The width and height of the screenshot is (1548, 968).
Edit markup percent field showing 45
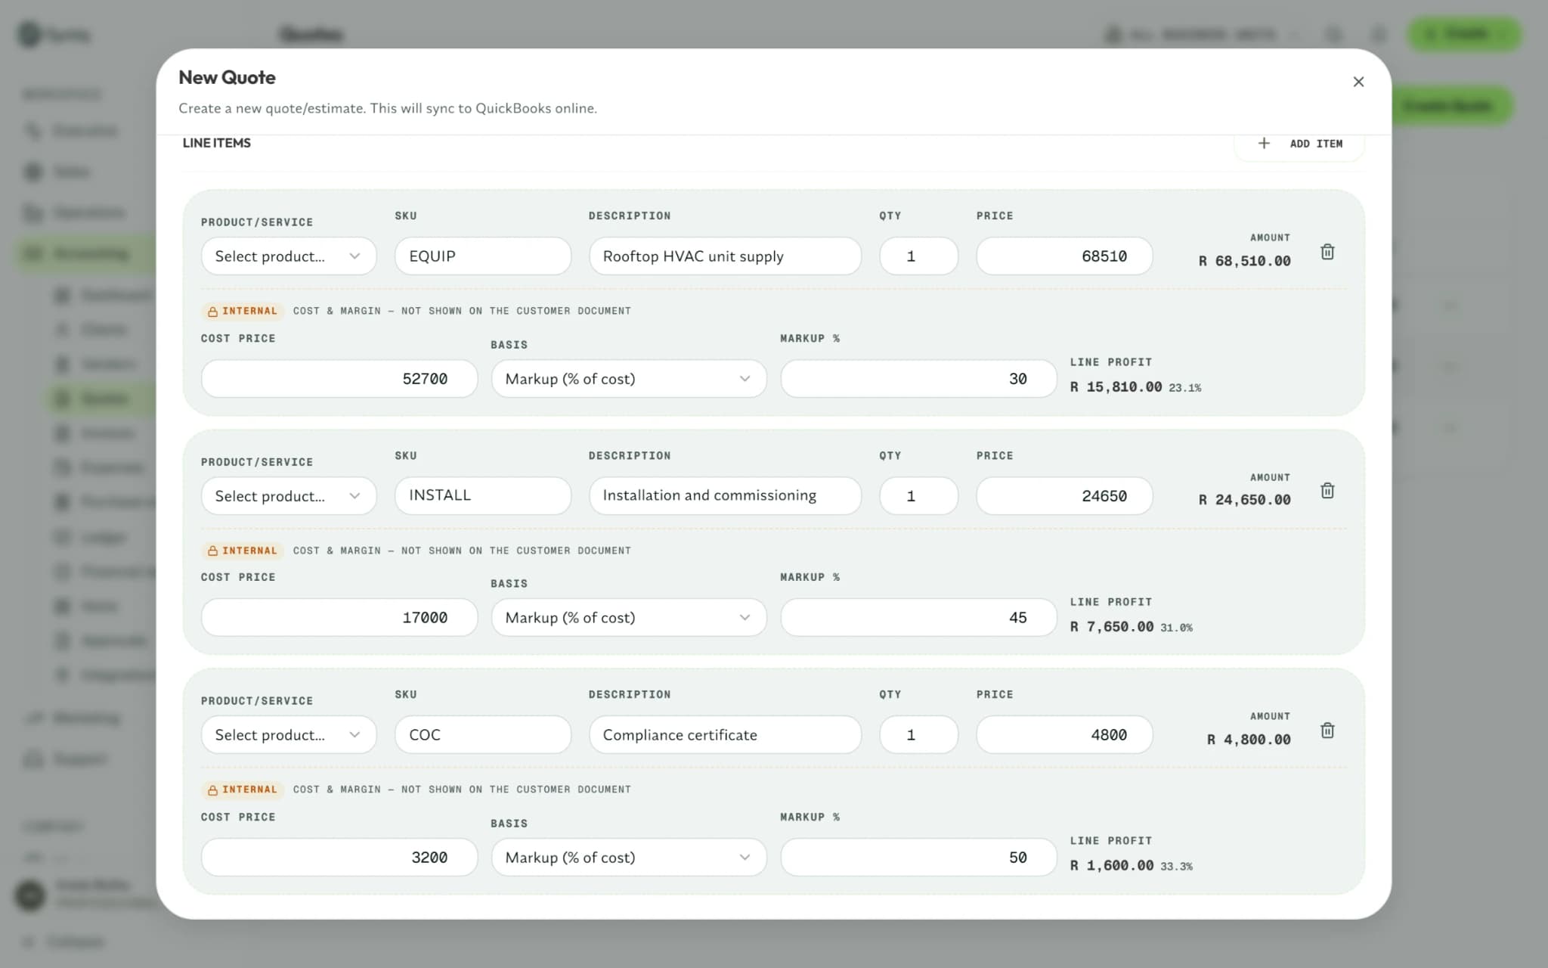pyautogui.click(x=918, y=618)
